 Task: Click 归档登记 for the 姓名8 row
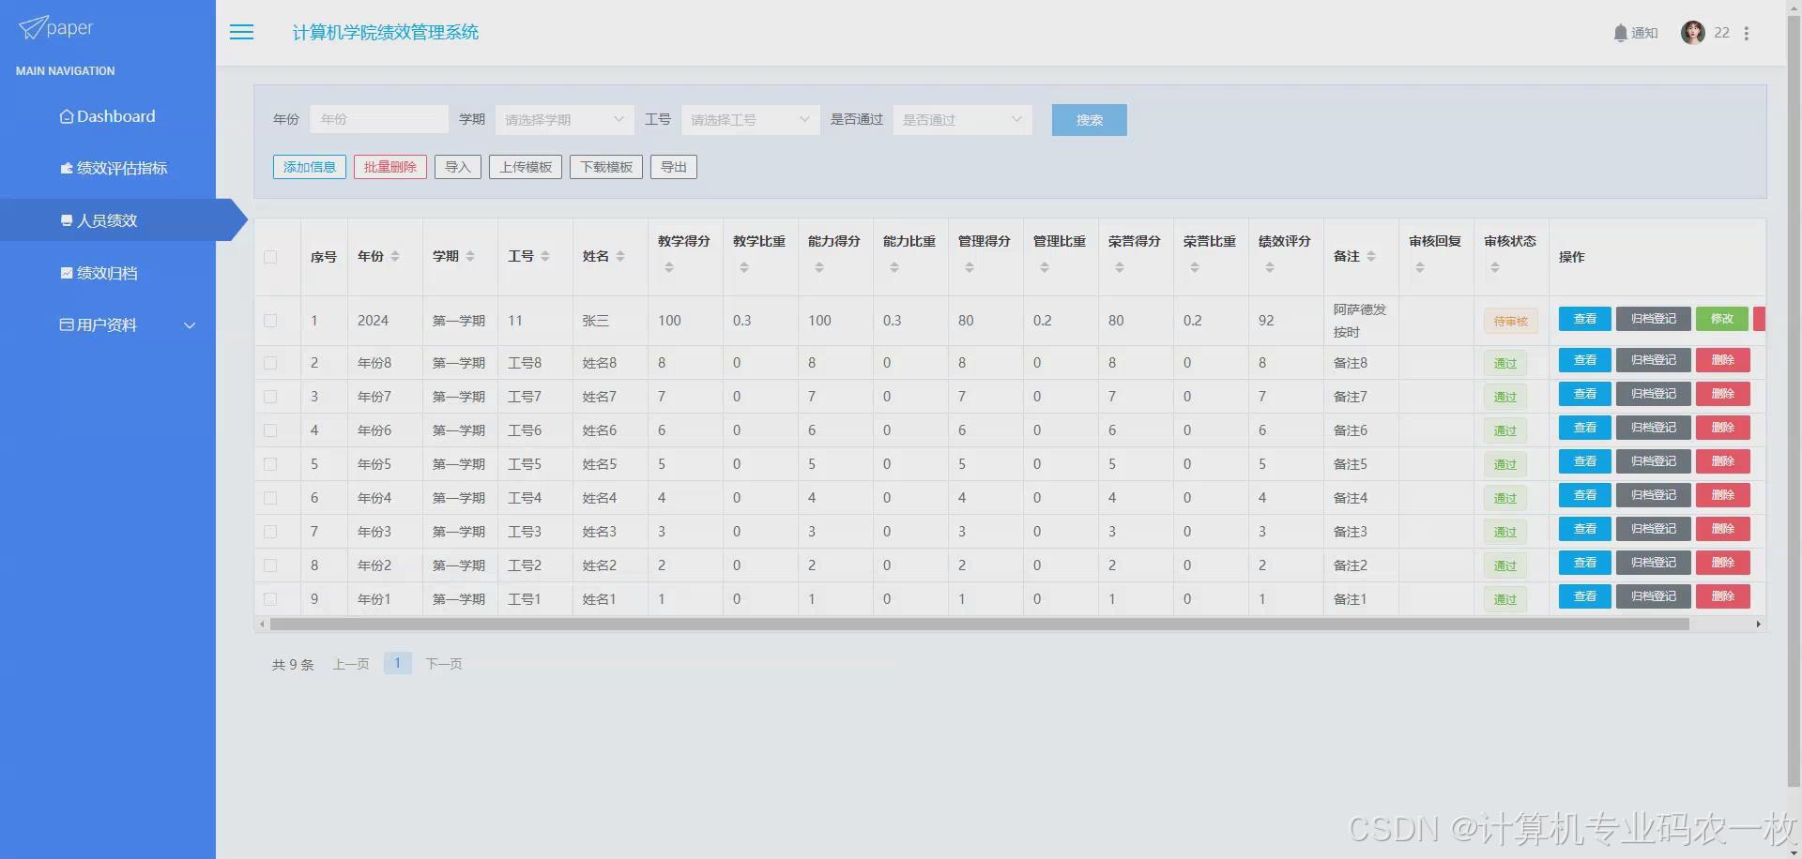pyautogui.click(x=1654, y=360)
